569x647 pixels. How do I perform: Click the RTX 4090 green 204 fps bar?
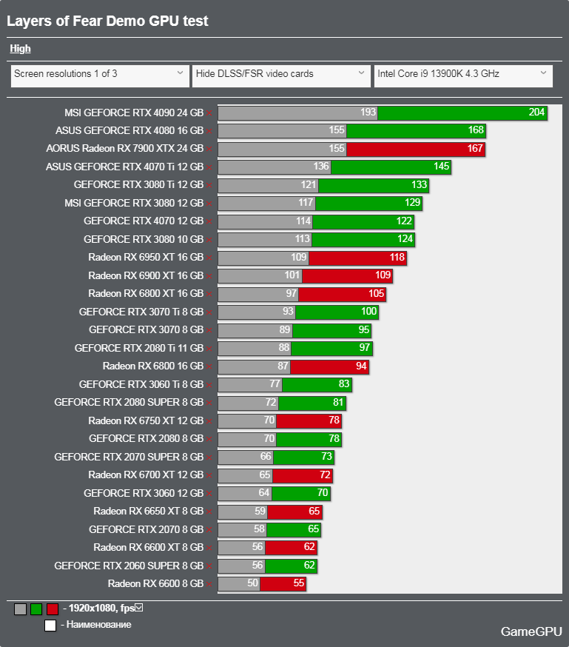coord(462,113)
